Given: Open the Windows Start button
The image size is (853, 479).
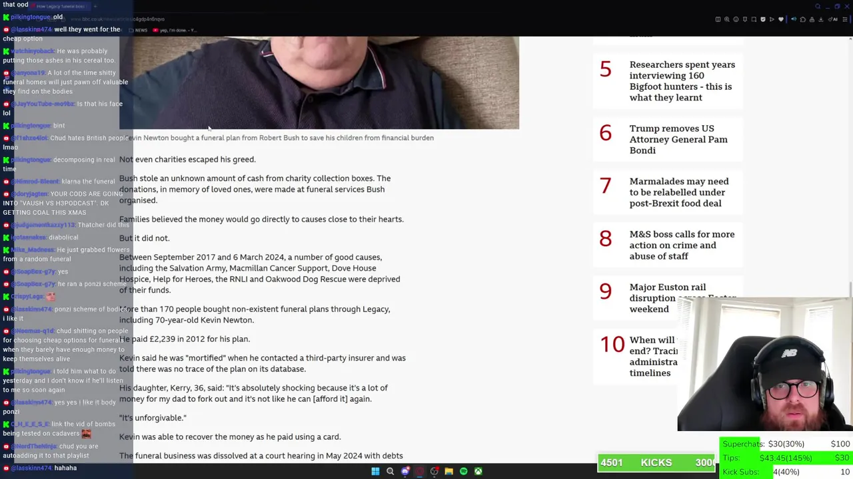Looking at the screenshot, I should click(375, 471).
